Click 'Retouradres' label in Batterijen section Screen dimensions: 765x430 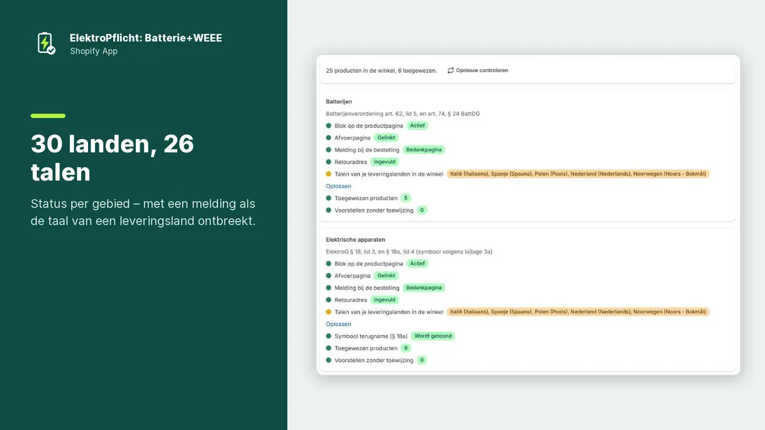tap(351, 162)
